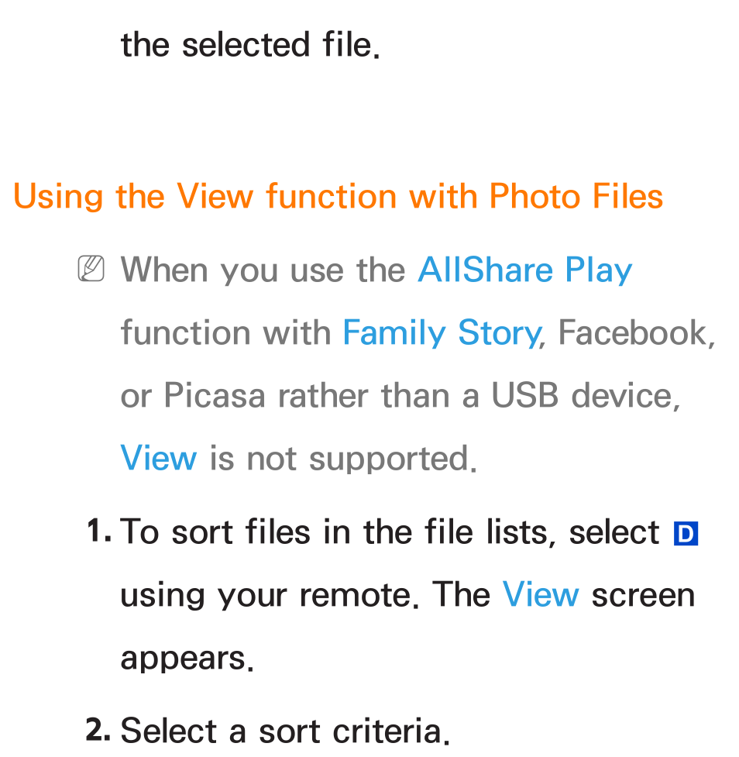Screen dimensions: 739x757
Task: Click the word Picasa in the note
Action: 215,395
